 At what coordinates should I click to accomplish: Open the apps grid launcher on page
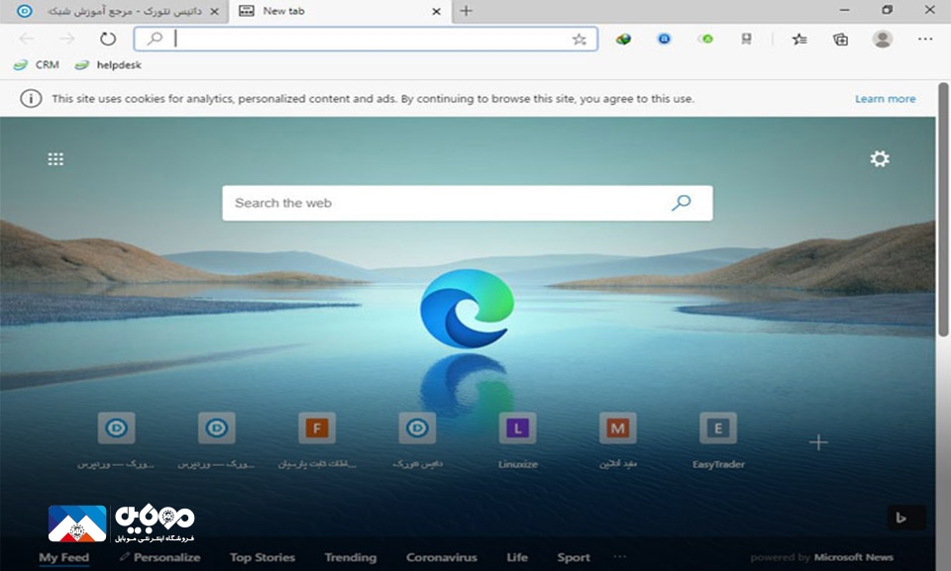tap(55, 158)
